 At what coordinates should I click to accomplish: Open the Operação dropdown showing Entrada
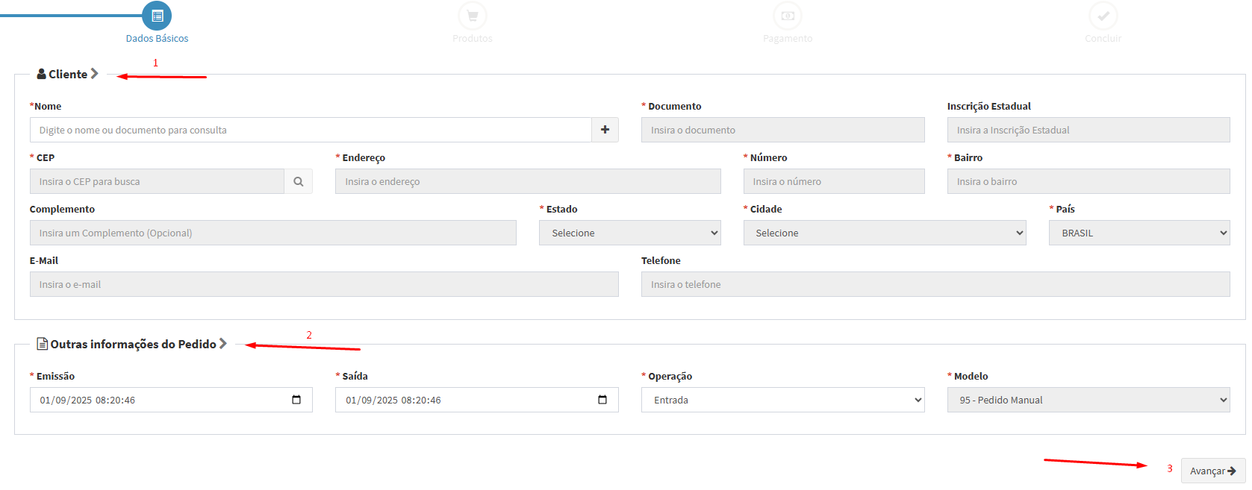(x=782, y=400)
